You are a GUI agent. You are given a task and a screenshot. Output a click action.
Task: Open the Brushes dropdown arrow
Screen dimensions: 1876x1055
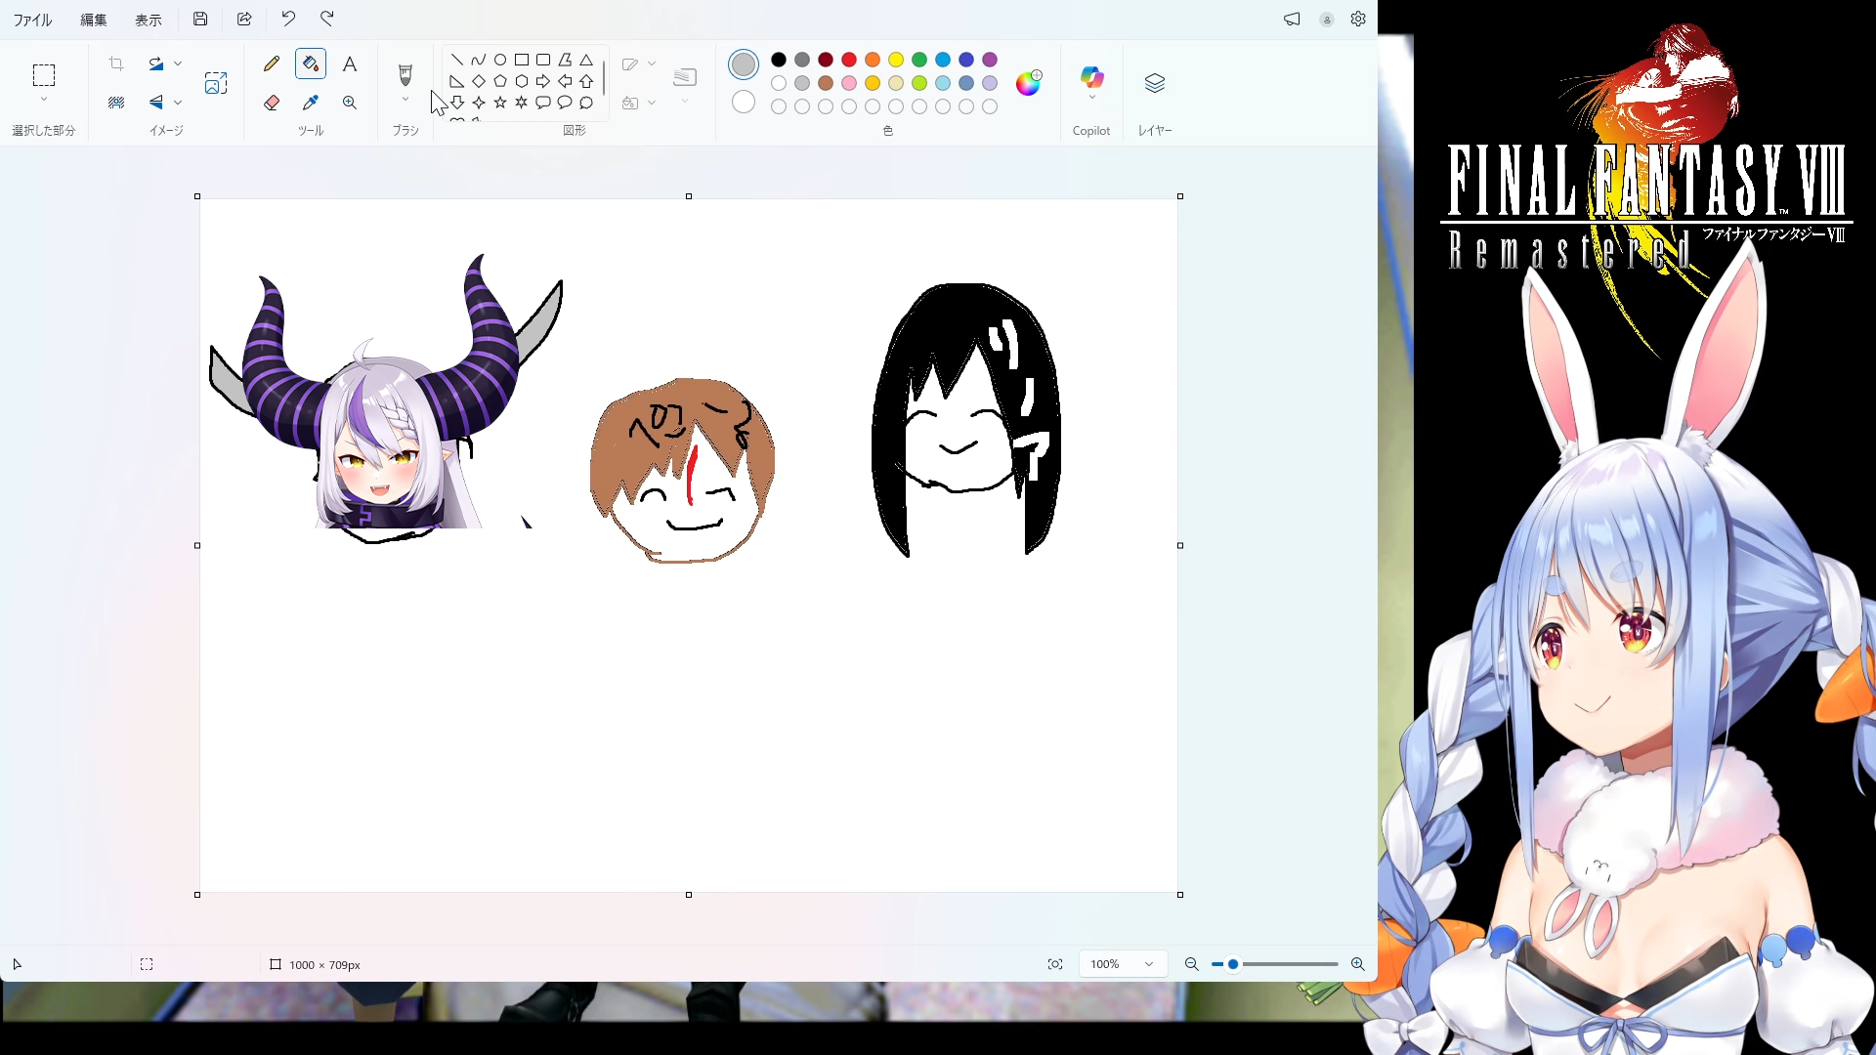(x=405, y=100)
